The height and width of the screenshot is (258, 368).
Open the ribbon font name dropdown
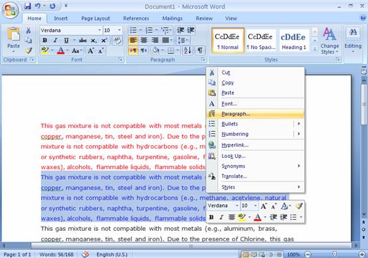click(x=100, y=31)
